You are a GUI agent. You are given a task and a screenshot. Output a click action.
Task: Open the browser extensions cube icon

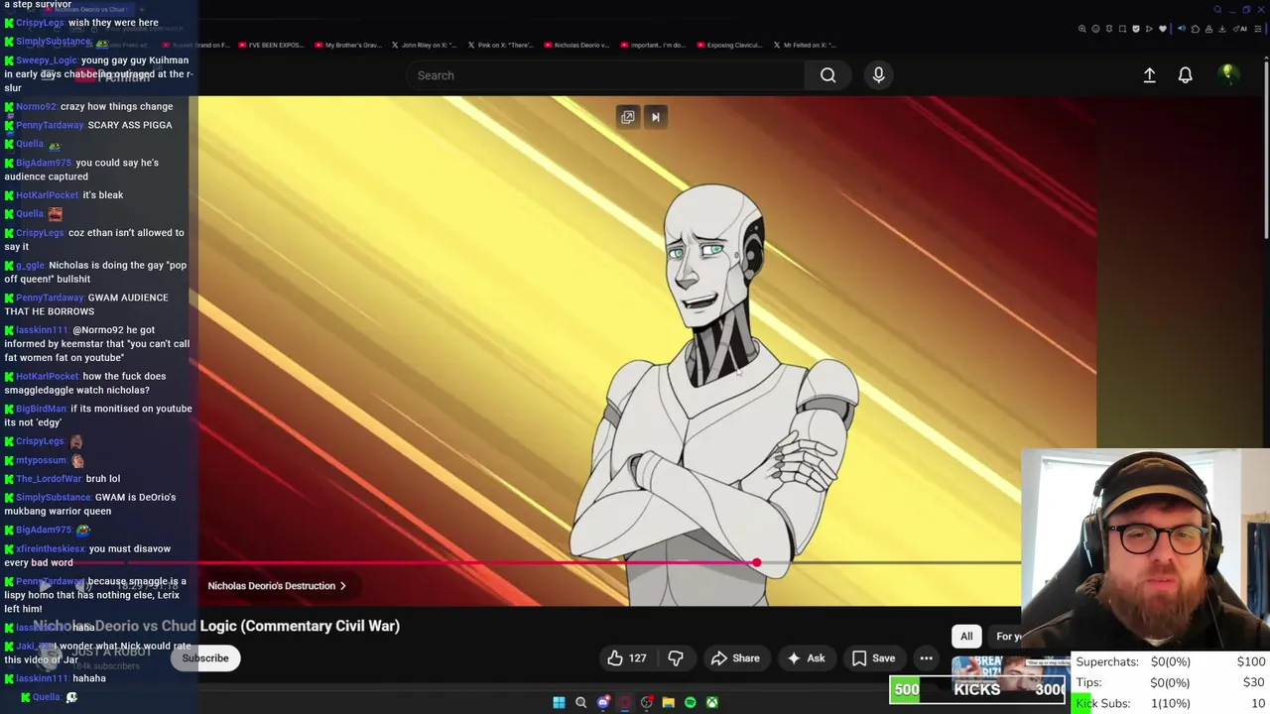click(1196, 29)
